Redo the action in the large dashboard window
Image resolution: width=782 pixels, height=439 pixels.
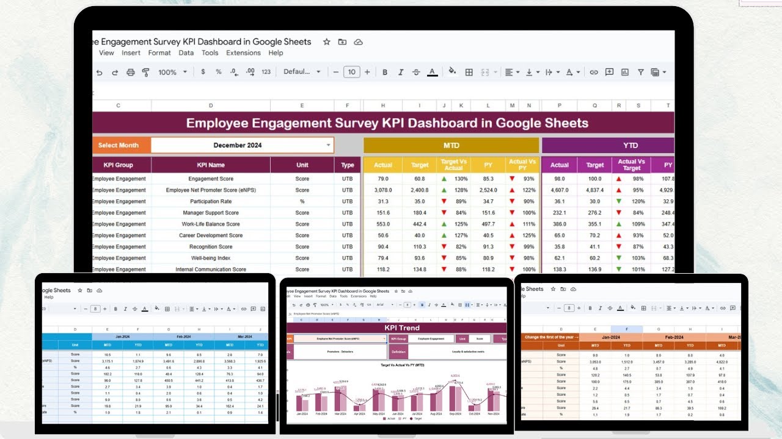click(115, 72)
